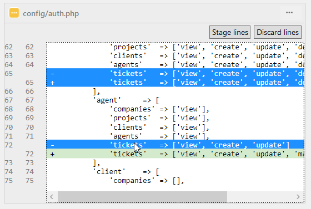Click old line number 62 in gutter
The height and width of the screenshot is (209, 311).
(8, 47)
